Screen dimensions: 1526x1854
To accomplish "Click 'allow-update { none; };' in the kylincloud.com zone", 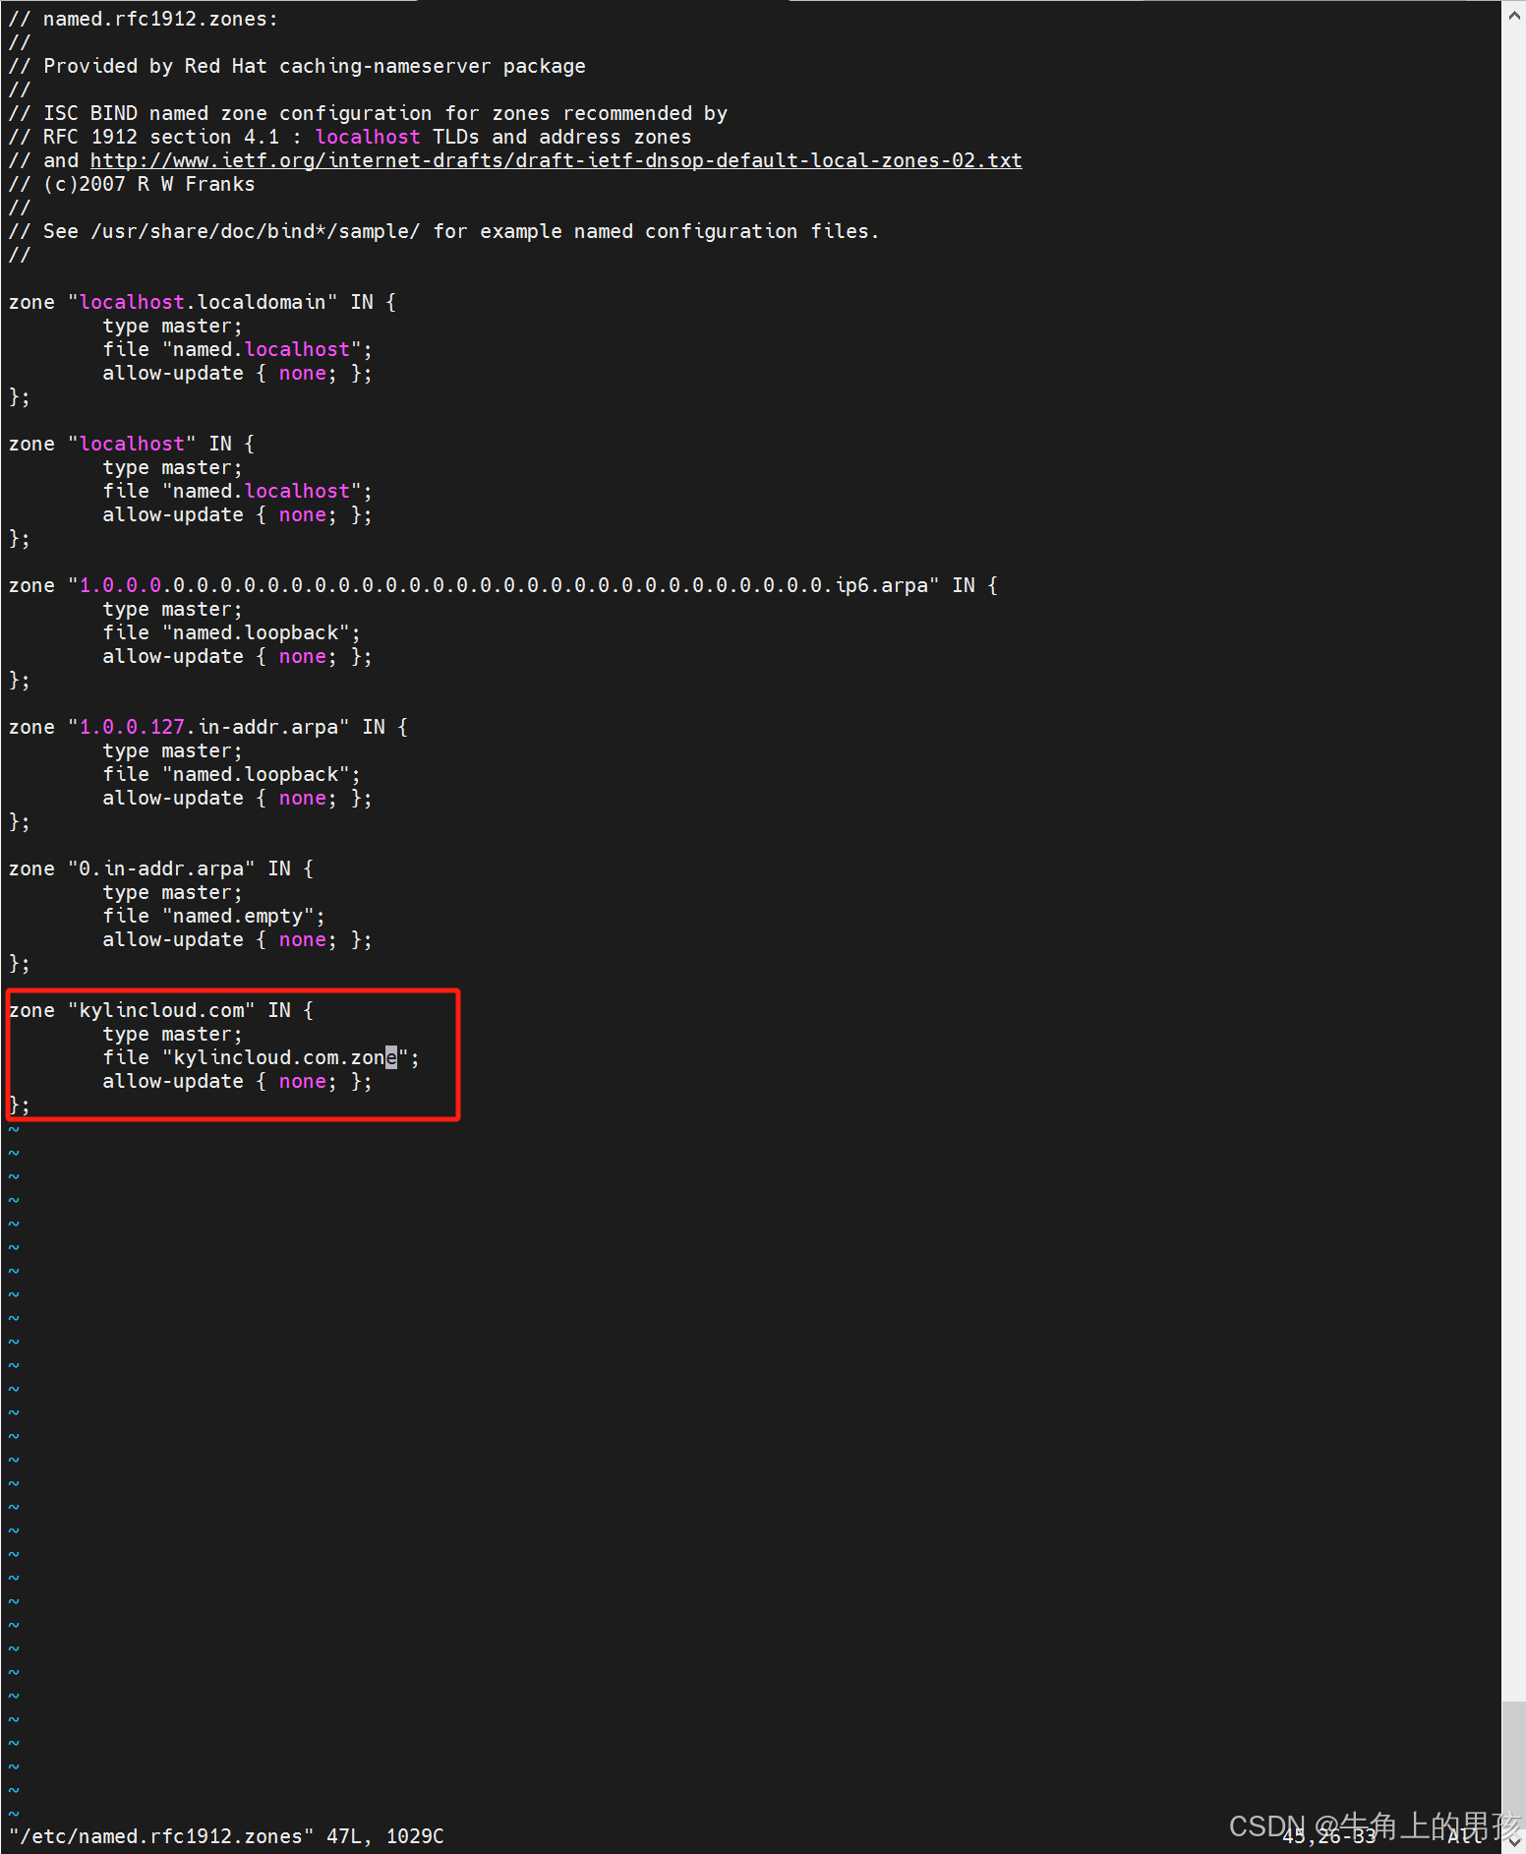I will pos(238,1081).
